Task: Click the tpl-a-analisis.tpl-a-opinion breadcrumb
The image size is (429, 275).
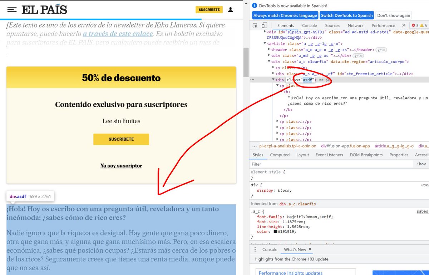Action: [x=288, y=146]
